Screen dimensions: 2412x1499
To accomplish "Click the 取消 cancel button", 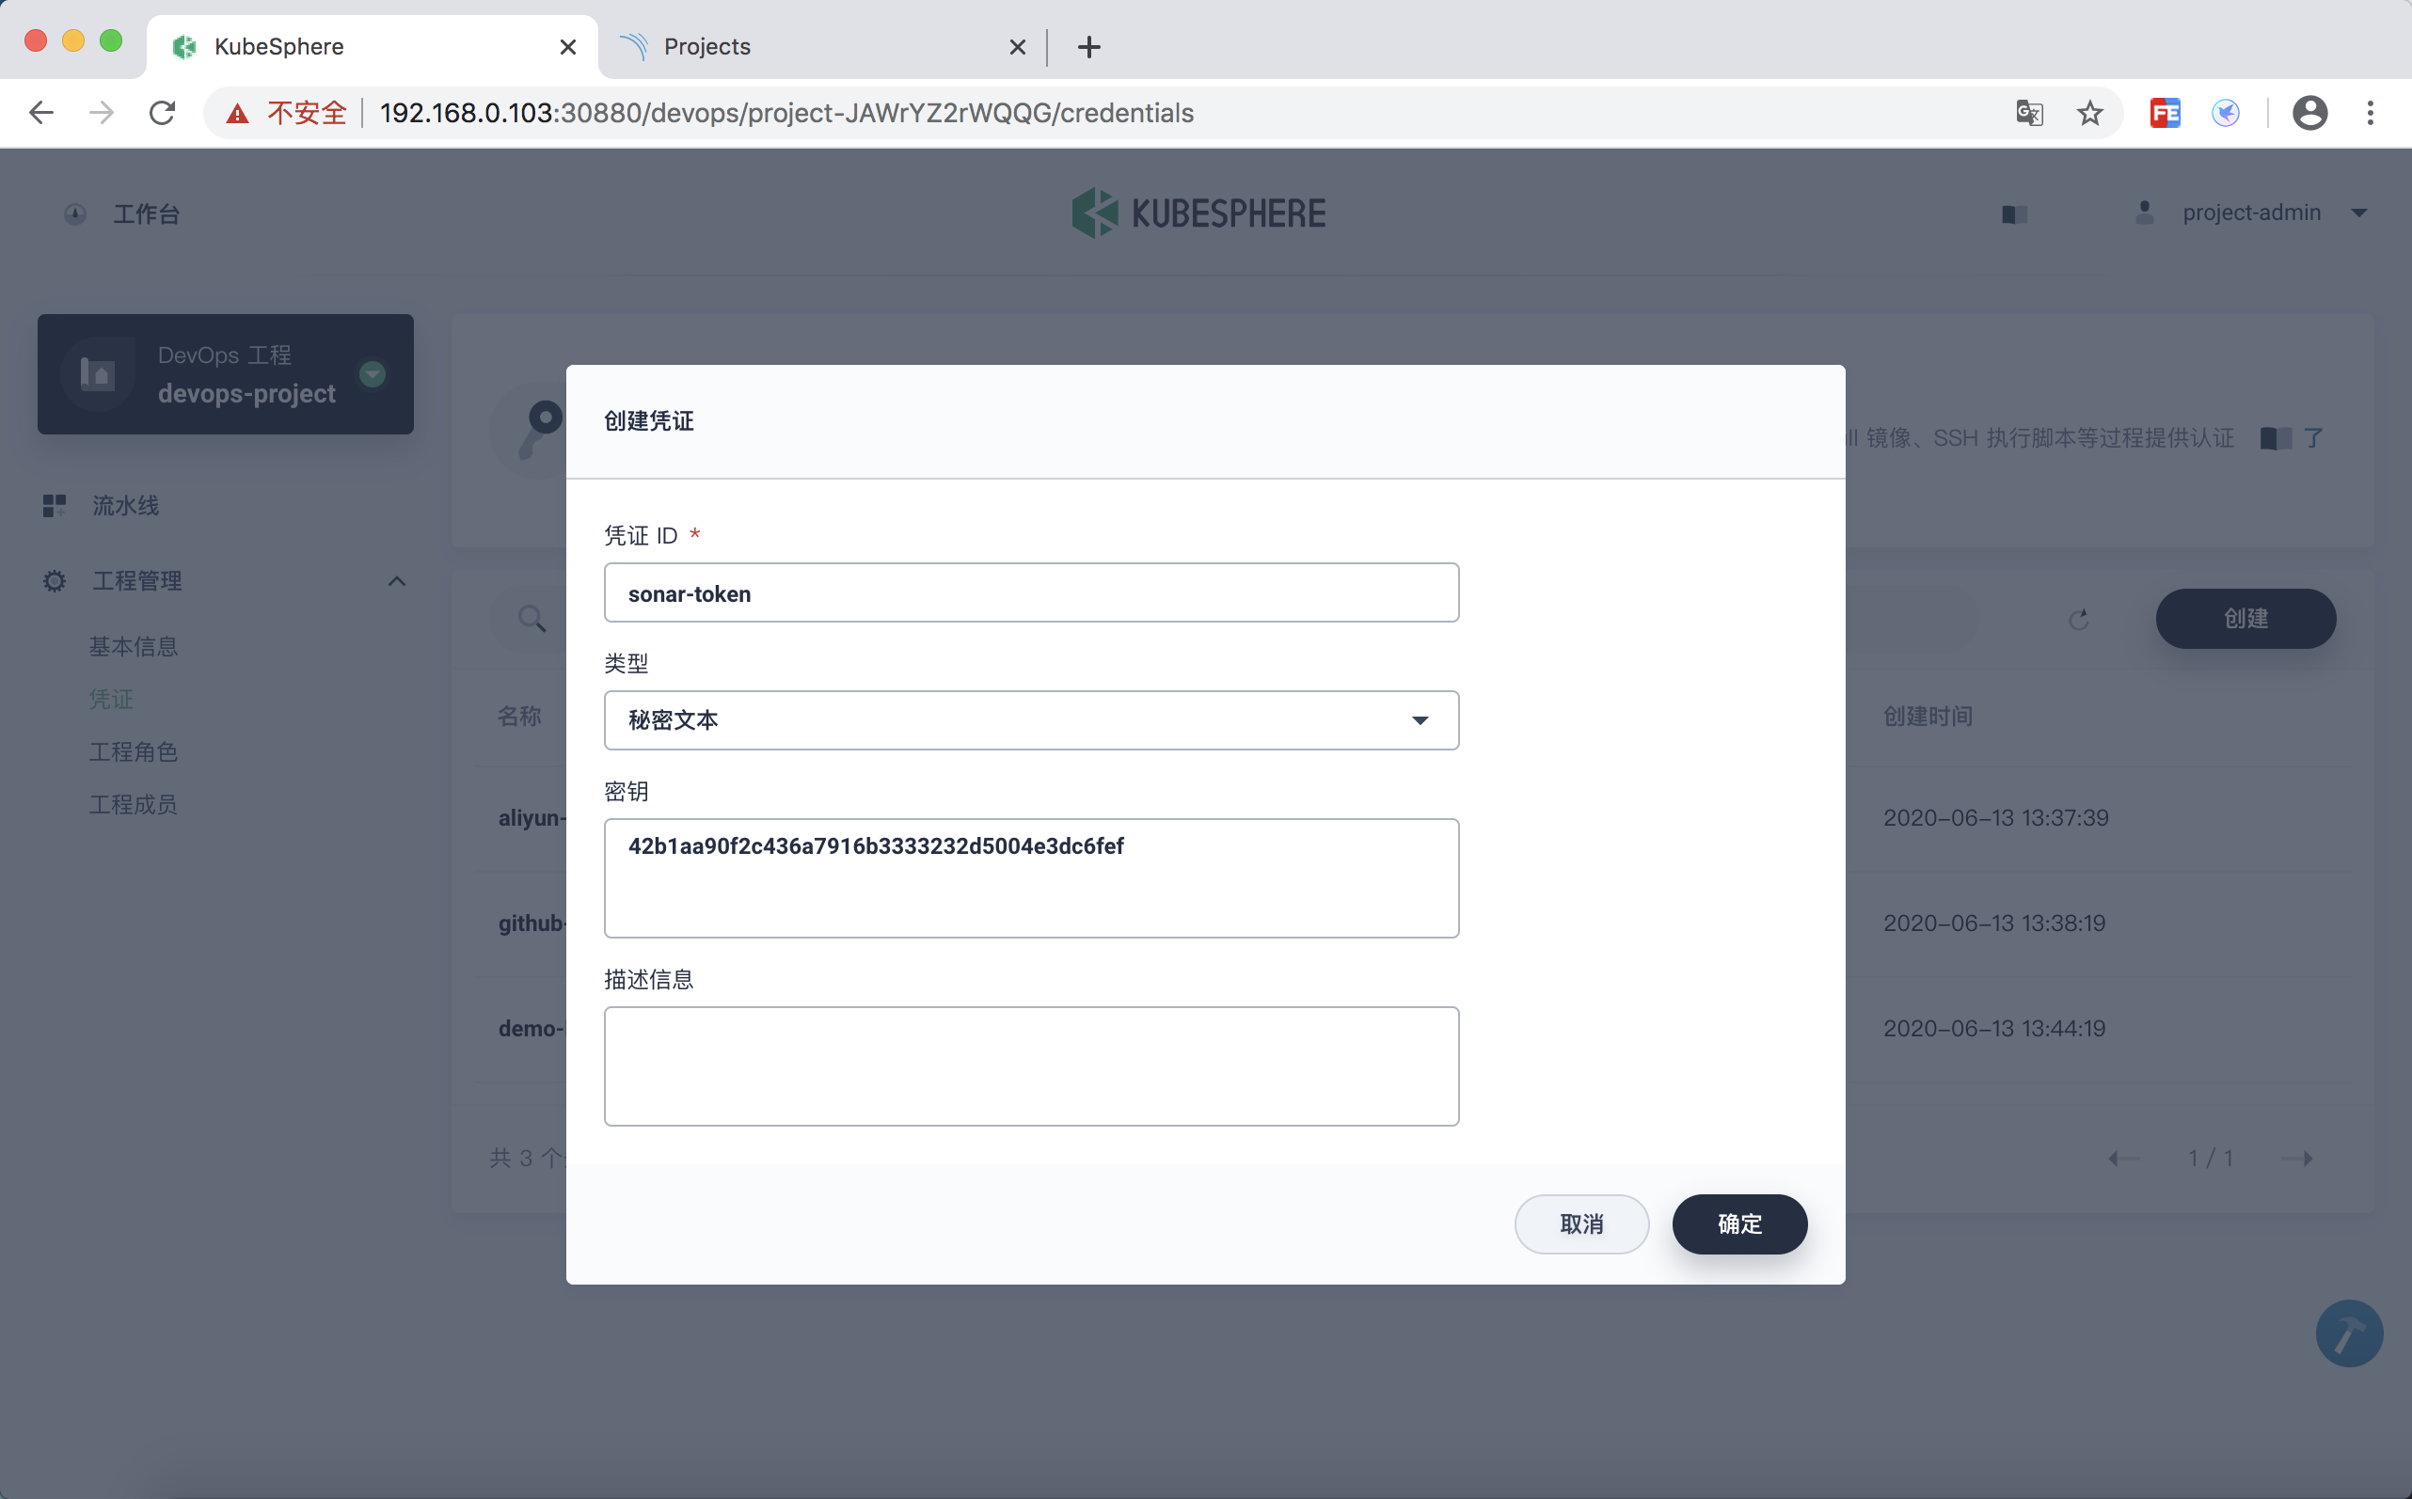I will click(1581, 1224).
